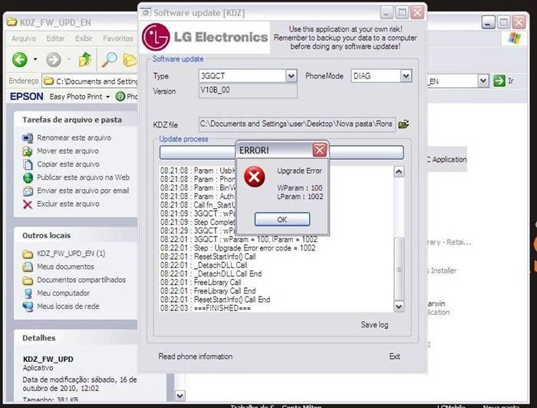Open the Editar menu in Explorer window
Image resolution: width=537 pixels, height=408 pixels.
pyautogui.click(x=55, y=38)
